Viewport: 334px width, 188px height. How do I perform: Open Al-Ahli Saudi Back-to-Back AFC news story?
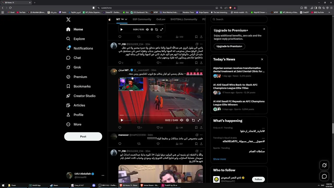[239, 89]
